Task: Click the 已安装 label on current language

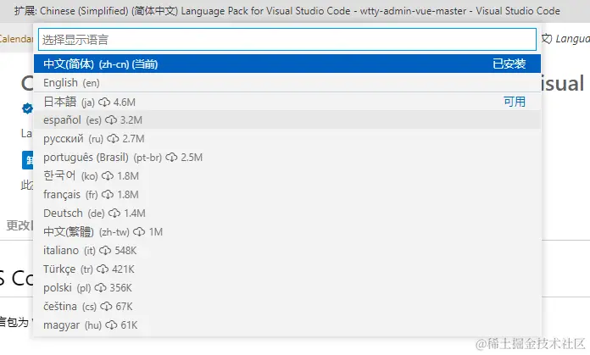Action: 509,64
